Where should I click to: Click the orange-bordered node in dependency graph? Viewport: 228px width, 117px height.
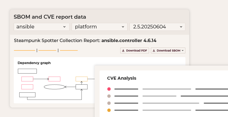tap(81, 79)
